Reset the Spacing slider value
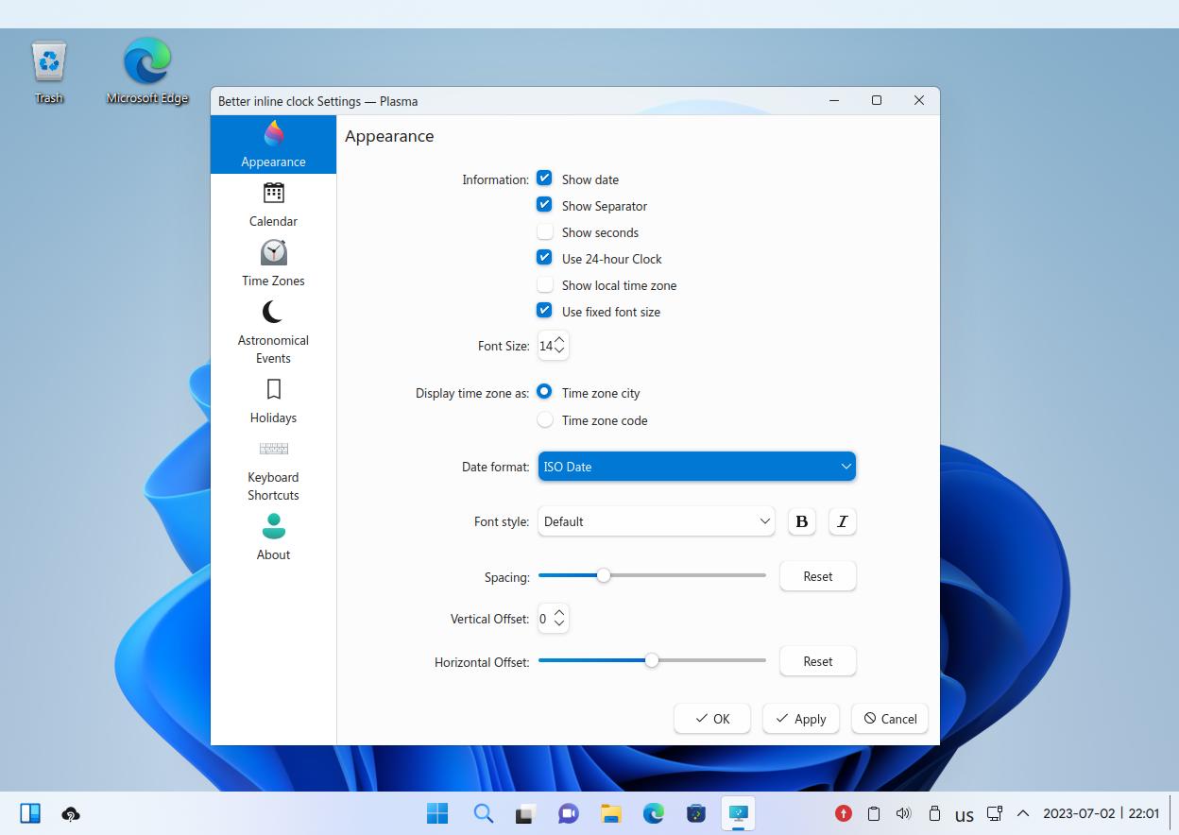Viewport: 1179px width, 835px height. (x=817, y=576)
